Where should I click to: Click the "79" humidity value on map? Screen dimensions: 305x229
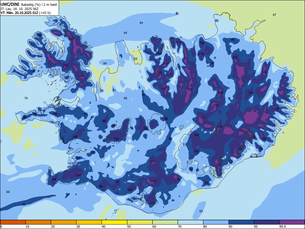point(26,98)
